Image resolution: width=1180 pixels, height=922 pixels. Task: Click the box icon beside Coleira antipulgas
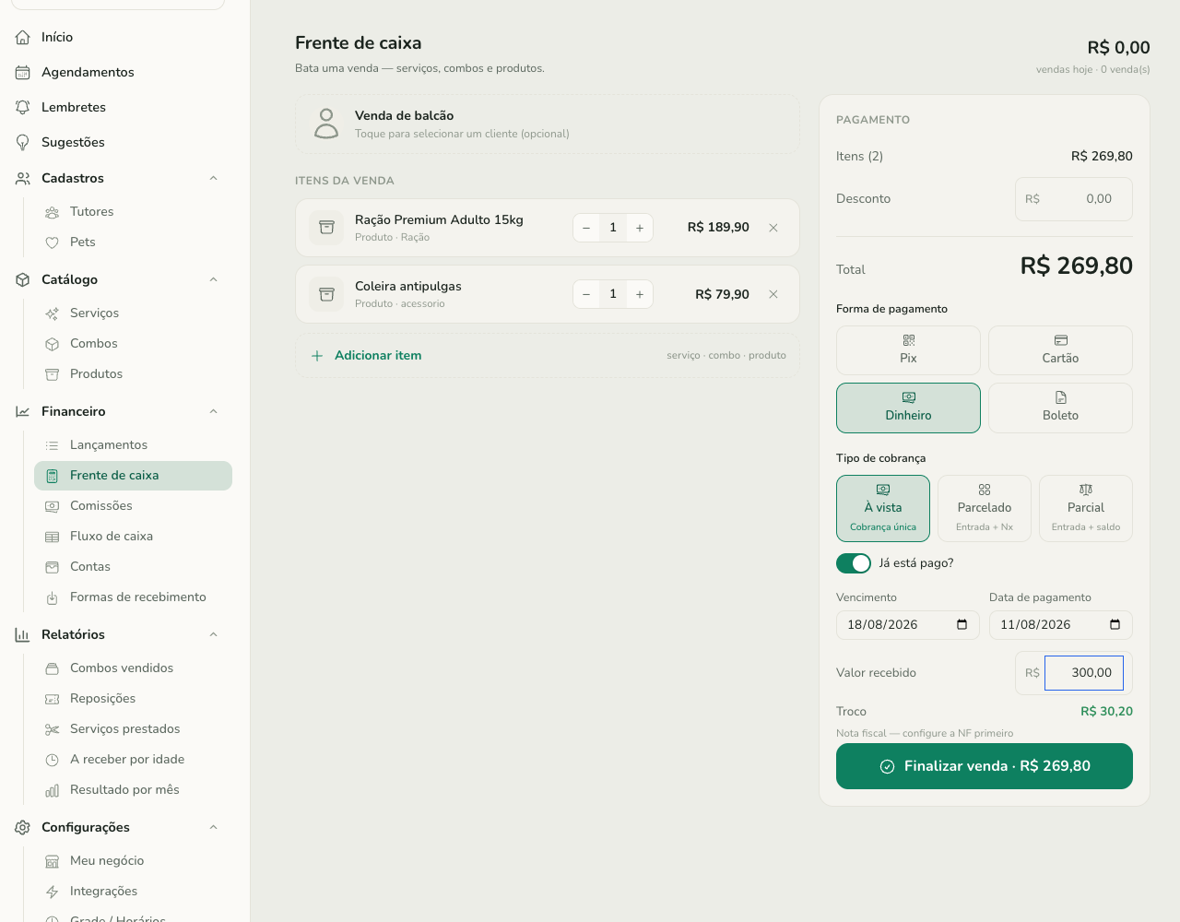[x=326, y=294]
